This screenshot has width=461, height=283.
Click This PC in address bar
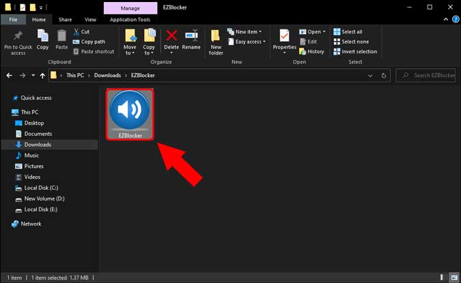(75, 76)
